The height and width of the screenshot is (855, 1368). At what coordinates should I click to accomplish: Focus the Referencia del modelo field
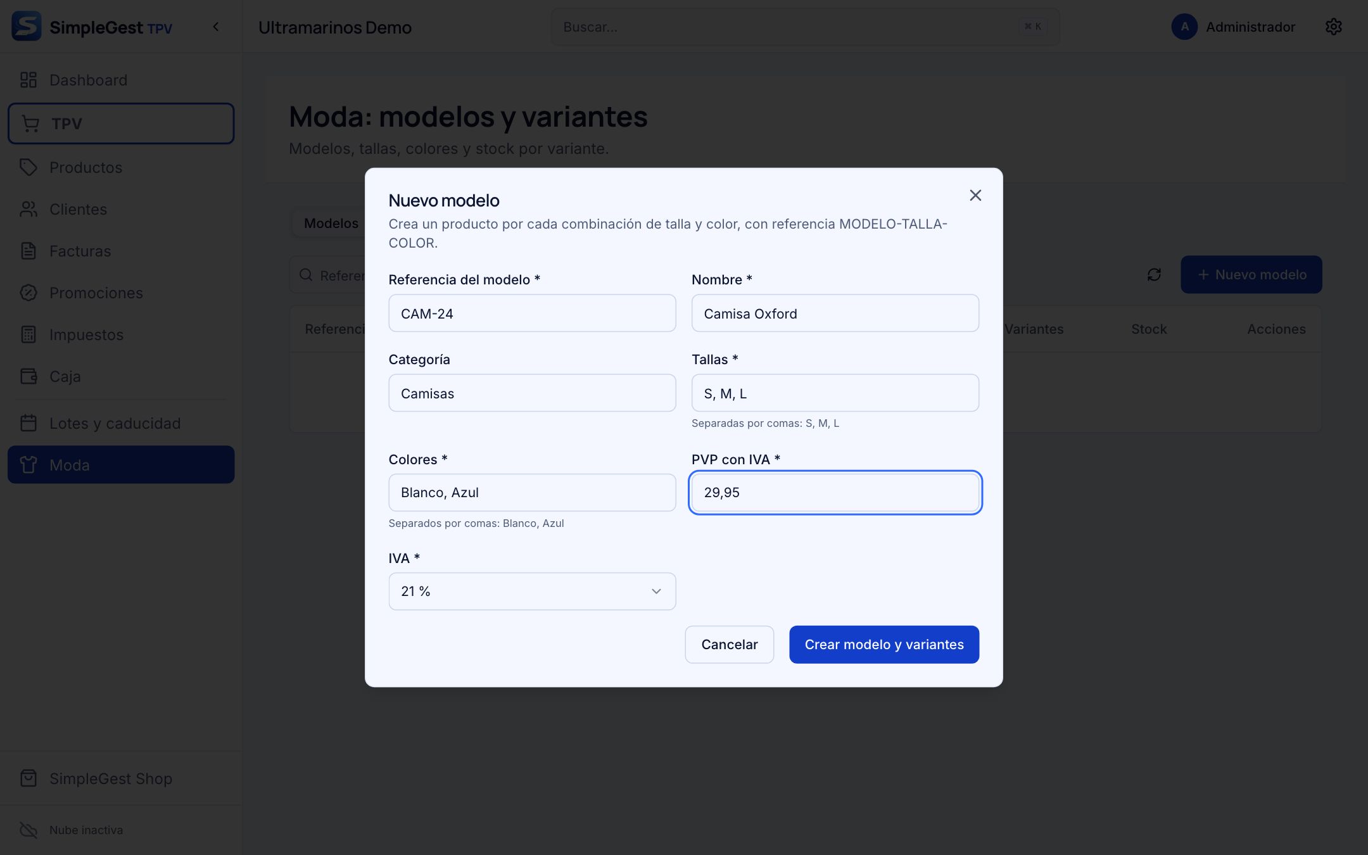[532, 313]
